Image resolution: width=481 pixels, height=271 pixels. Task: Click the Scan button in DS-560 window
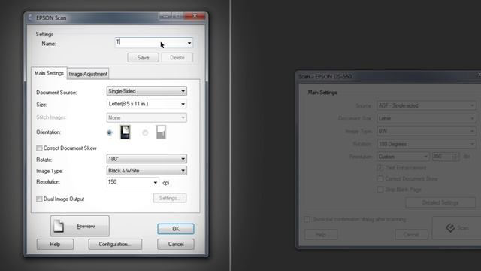(x=457, y=227)
